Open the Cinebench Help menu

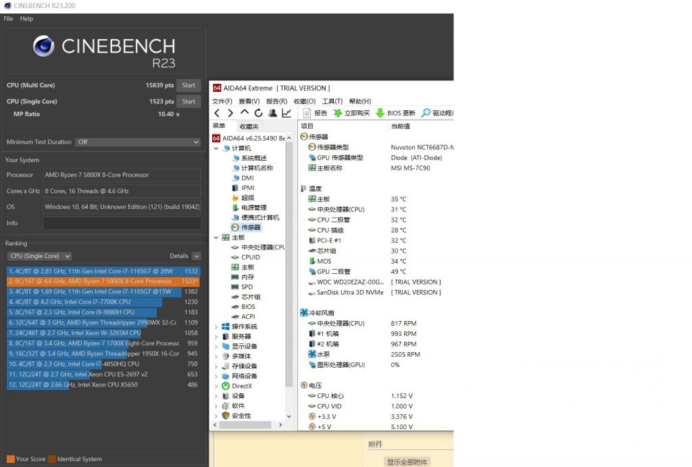coord(26,18)
